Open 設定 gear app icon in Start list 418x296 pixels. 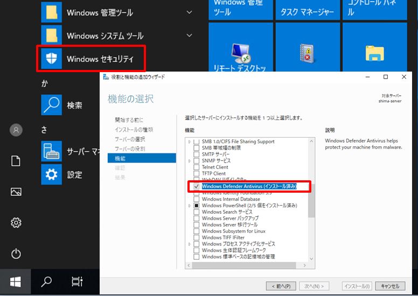pyautogui.click(x=52, y=174)
